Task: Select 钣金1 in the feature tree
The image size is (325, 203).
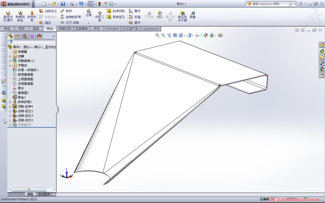Action: click(x=19, y=97)
